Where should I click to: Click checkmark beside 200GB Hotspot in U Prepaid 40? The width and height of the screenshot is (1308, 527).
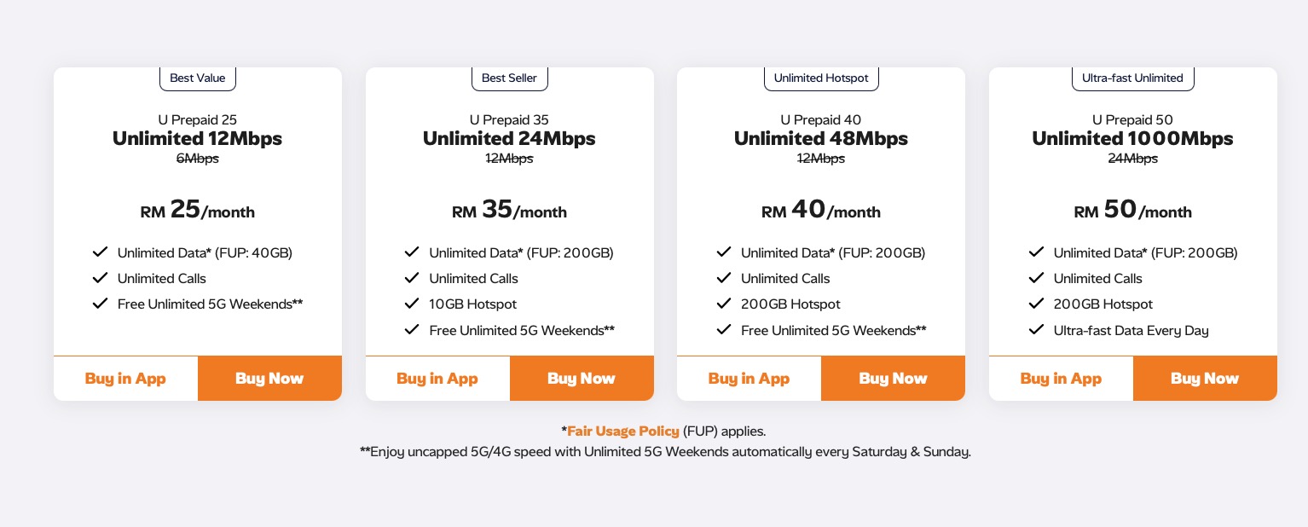pyautogui.click(x=724, y=304)
